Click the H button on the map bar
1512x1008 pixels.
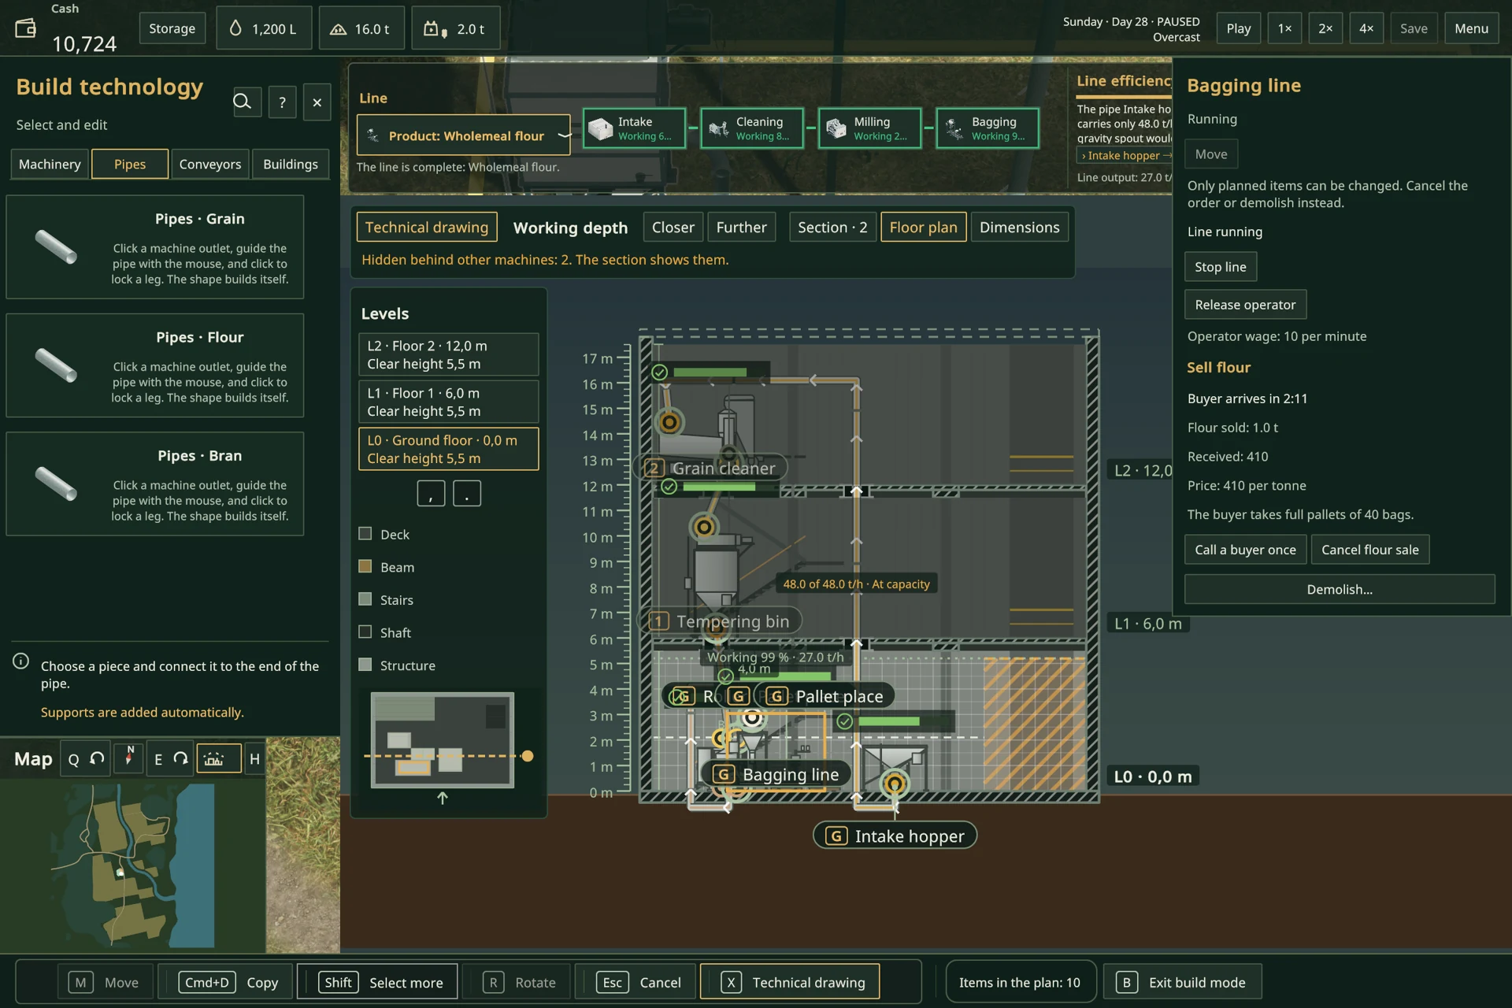[x=254, y=759]
